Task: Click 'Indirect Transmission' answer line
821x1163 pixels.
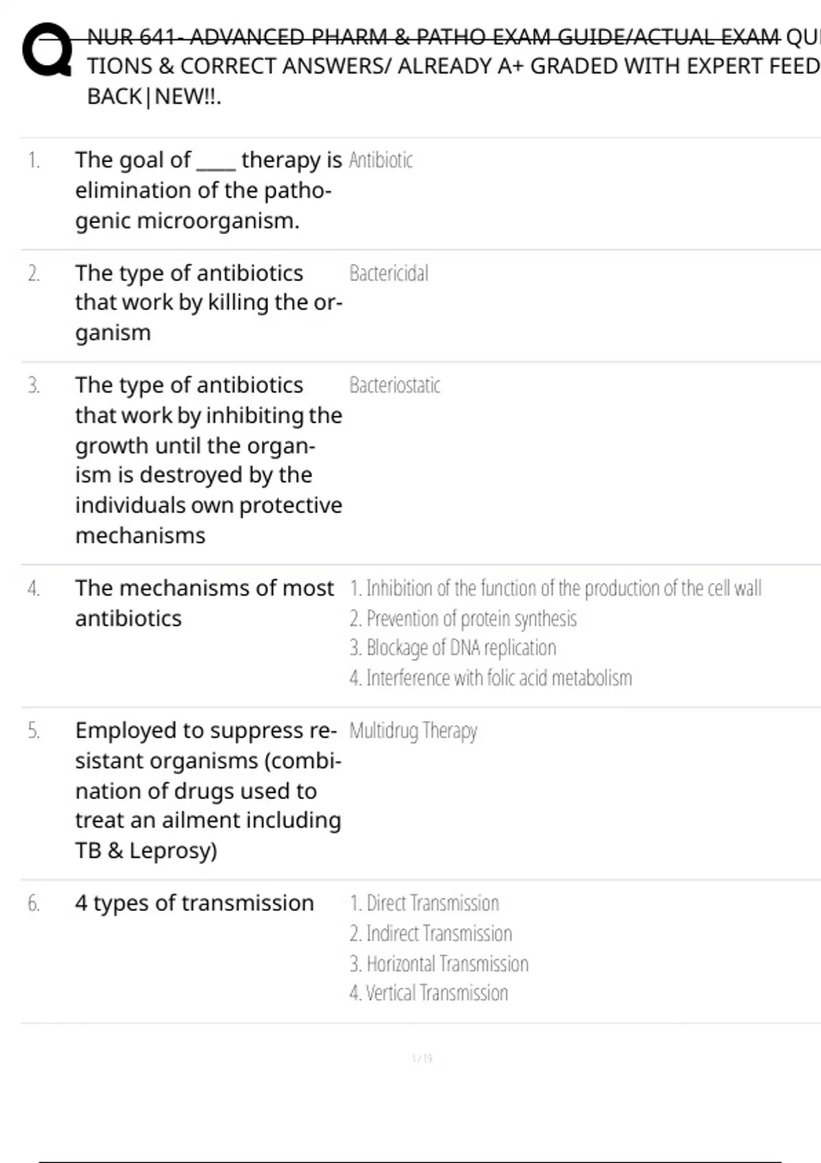Action: [431, 933]
